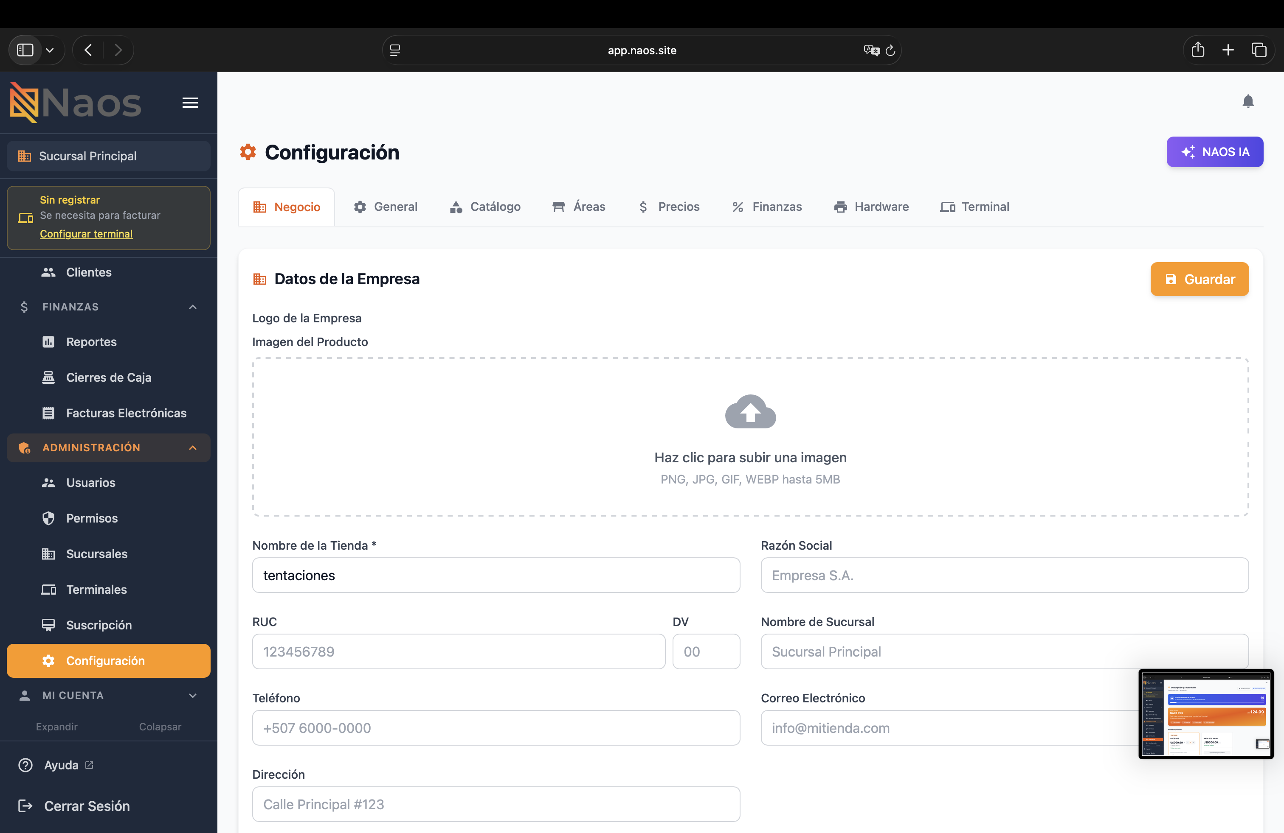The image size is (1284, 833).
Task: Click Colapsar in the sidebar
Action: pos(160,726)
